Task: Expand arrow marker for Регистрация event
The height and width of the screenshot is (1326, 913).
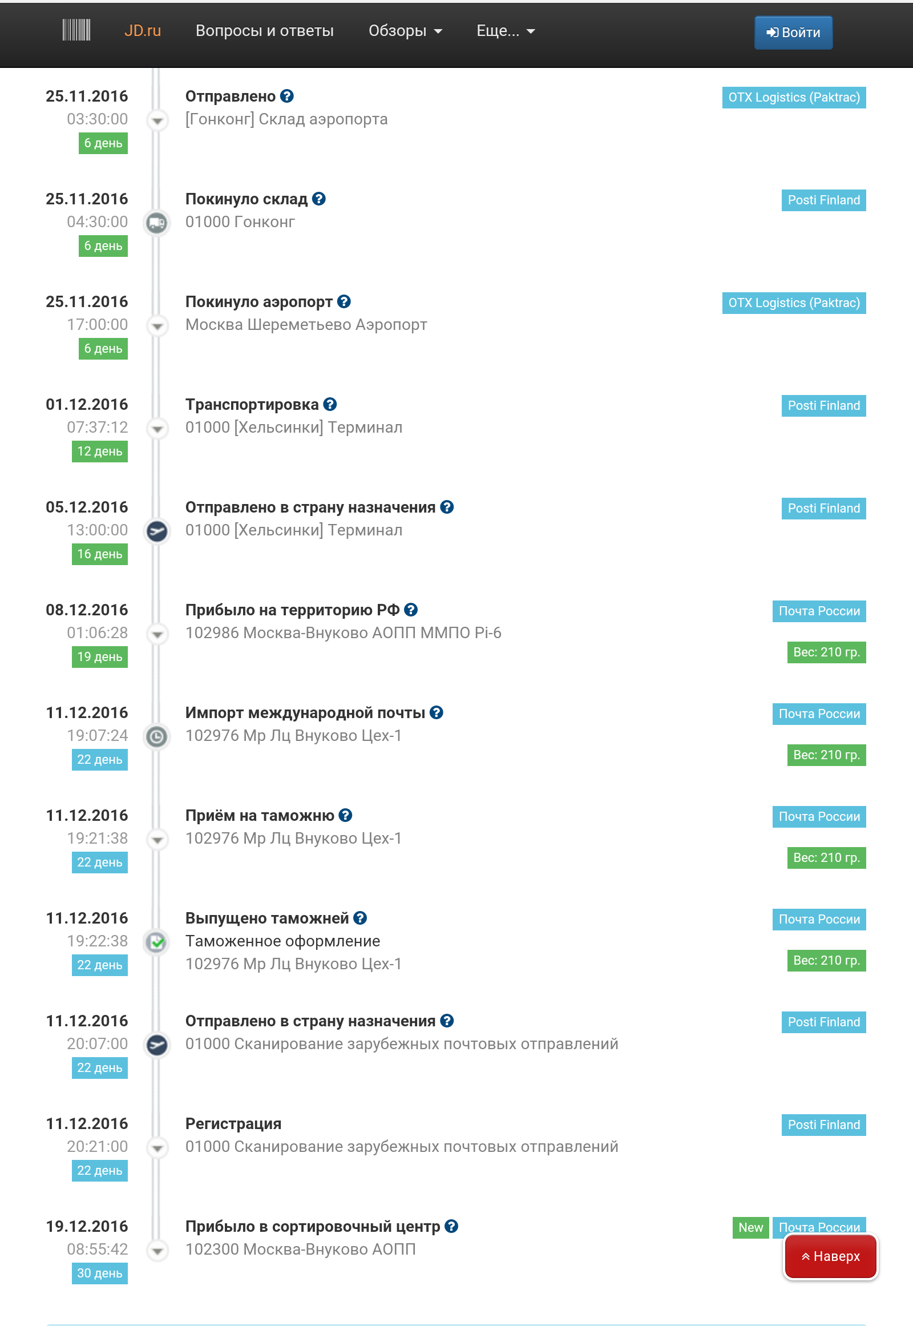Action: [157, 1147]
